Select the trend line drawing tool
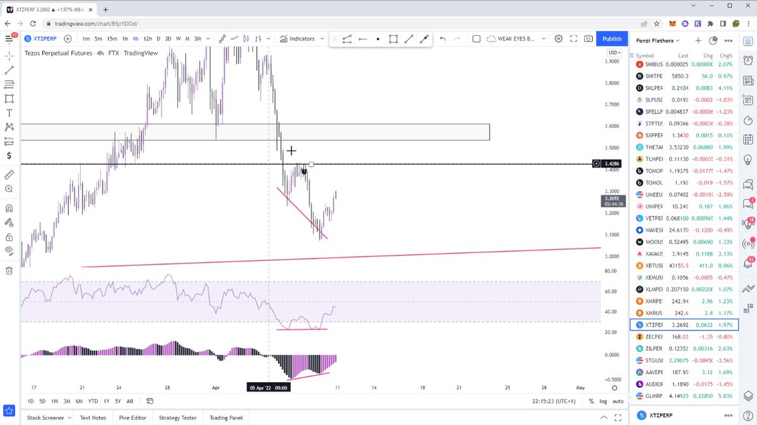The image size is (757, 425). pos(9,70)
